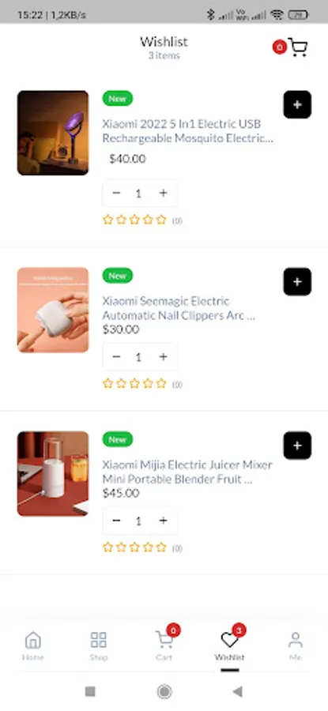
Task: Add the Nail Clippers item to cart
Action: point(297,281)
